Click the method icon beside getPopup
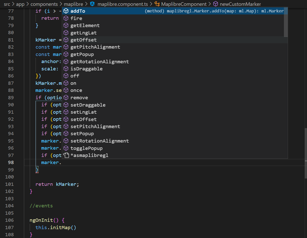 (66, 54)
